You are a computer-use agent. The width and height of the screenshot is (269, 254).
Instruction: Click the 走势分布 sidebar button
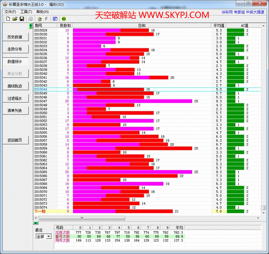pyautogui.click(x=15, y=49)
